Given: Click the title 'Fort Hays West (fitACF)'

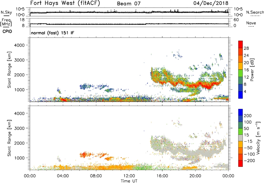Looking at the screenshot, I should click(65, 3).
